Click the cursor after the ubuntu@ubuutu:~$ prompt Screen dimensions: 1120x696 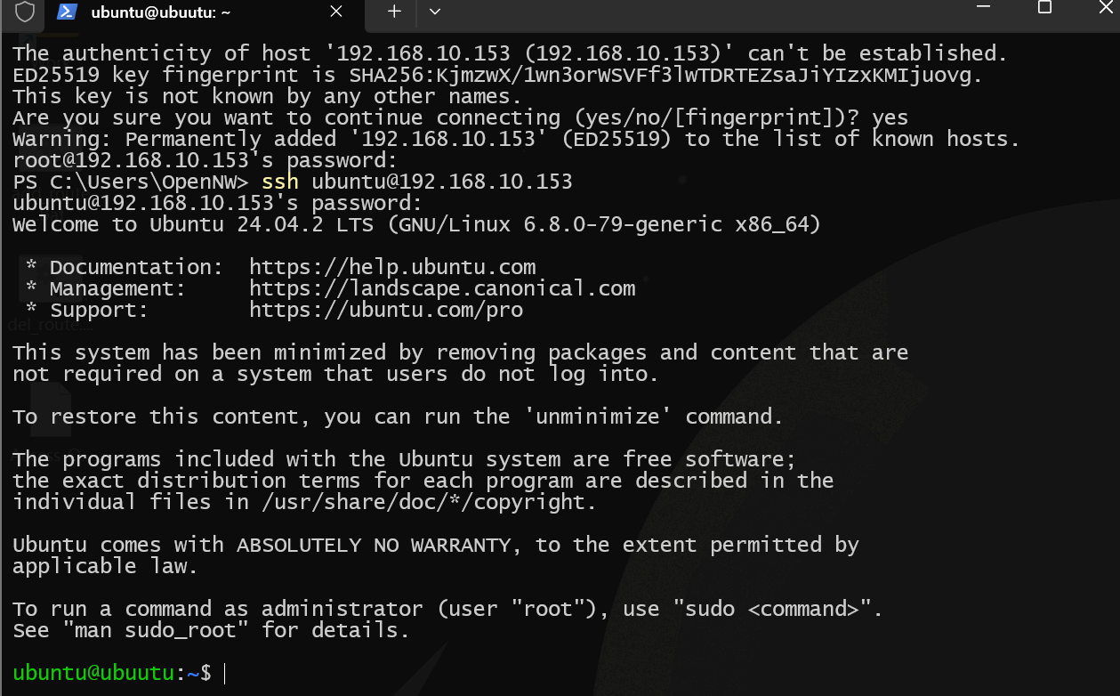(x=225, y=674)
